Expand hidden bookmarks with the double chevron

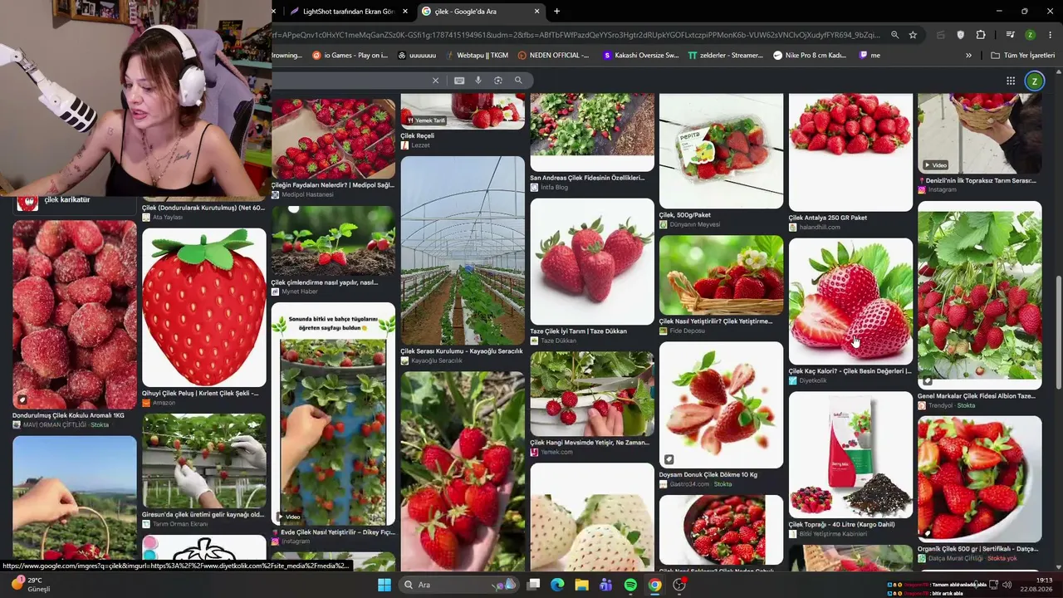click(968, 56)
